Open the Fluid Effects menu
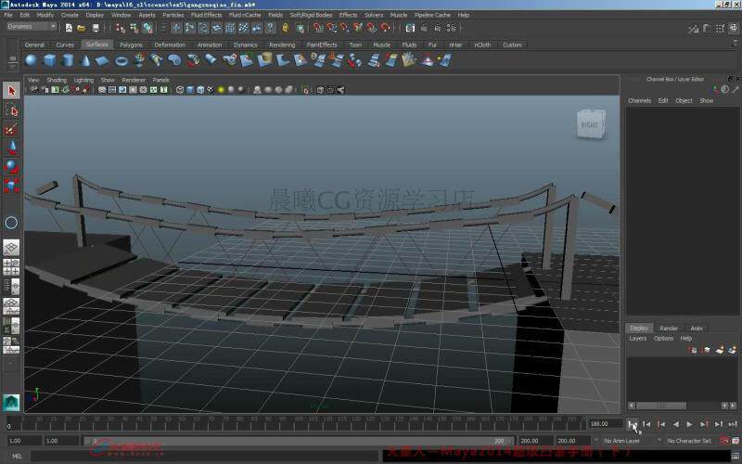The width and height of the screenshot is (742, 464). (x=206, y=15)
